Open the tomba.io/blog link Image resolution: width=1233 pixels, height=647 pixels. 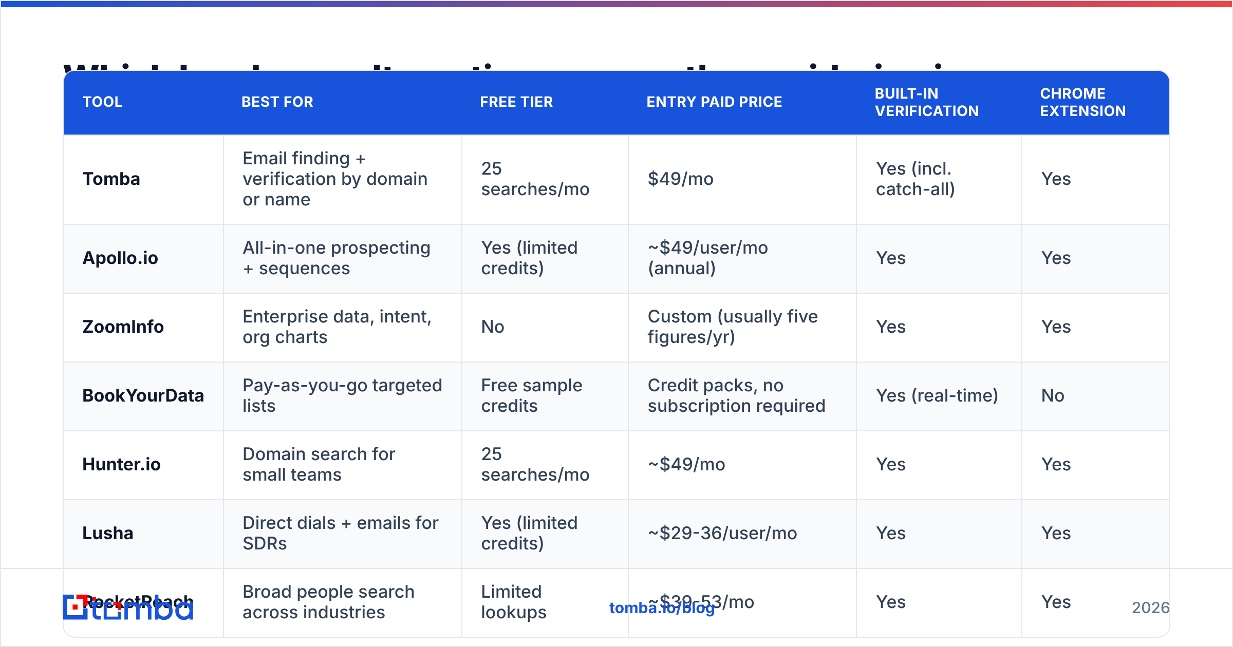point(662,608)
